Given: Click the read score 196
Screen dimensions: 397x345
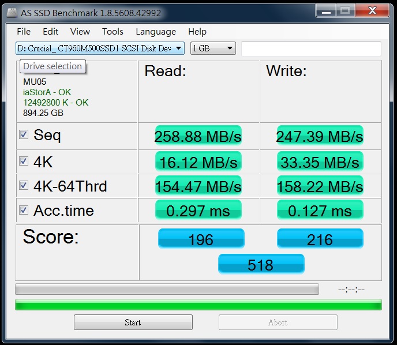Looking at the screenshot, I should pyautogui.click(x=201, y=239).
